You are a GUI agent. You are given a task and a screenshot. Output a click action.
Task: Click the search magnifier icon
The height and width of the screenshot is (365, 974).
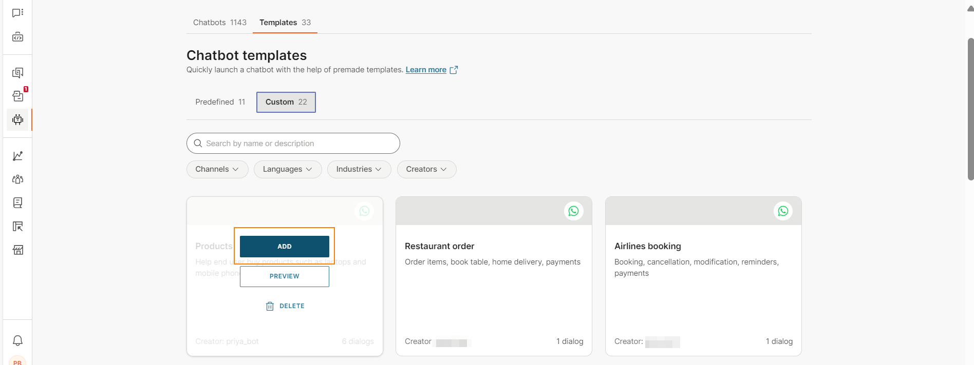coord(198,144)
